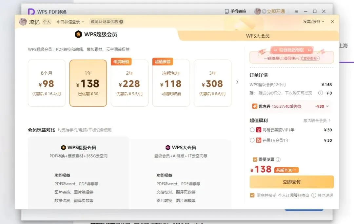Click the PDF转换+模板素材+365G云空间 text

pos(79,156)
